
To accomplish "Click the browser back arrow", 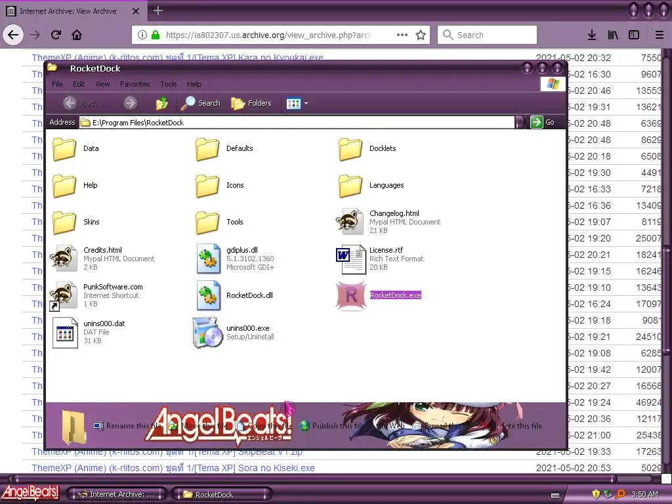I will 13,35.
